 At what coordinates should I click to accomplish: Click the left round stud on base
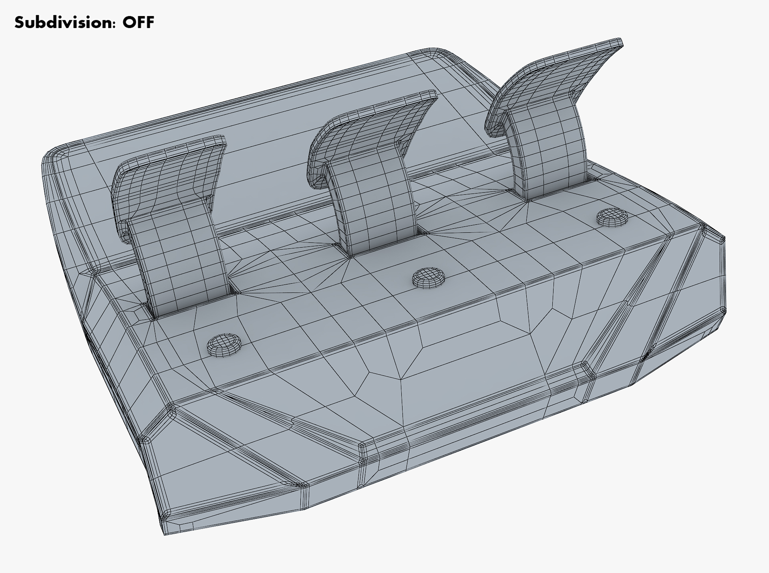[224, 345]
